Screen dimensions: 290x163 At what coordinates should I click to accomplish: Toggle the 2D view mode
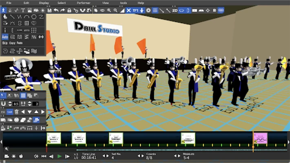(175, 10)
